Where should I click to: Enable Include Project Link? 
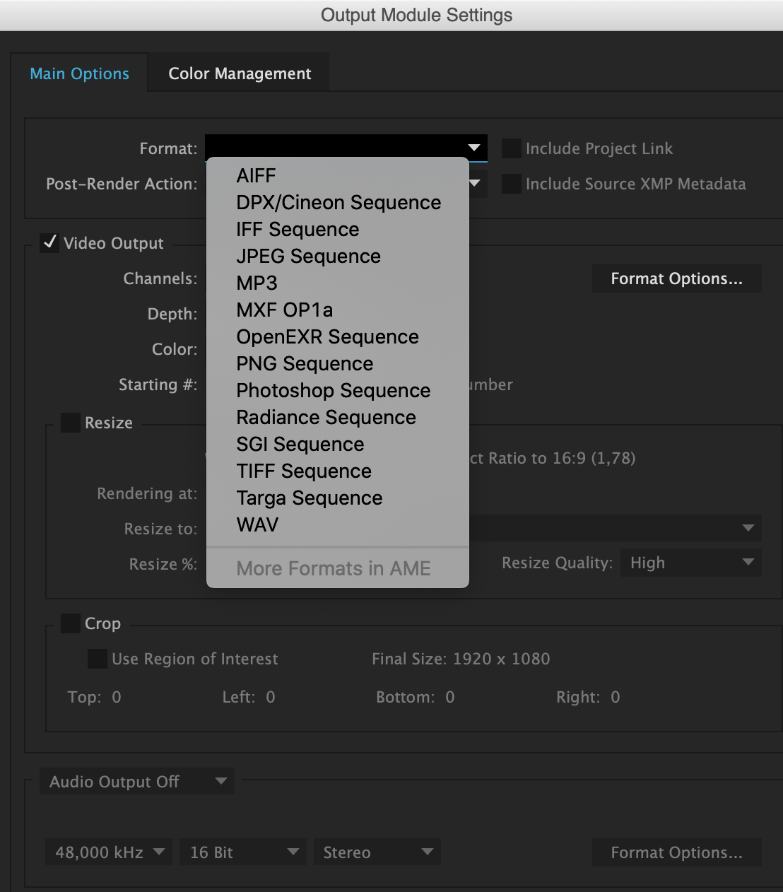510,148
